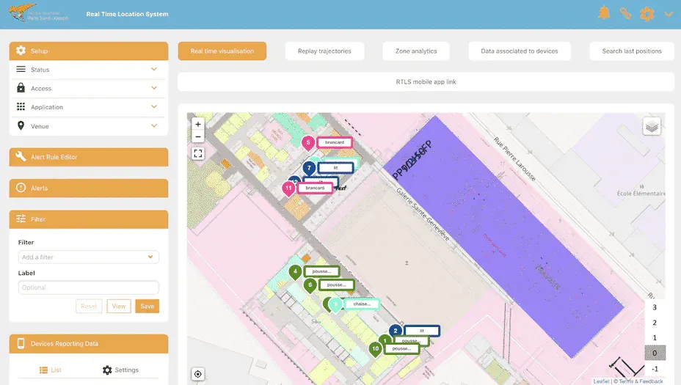Select blue marker 2 lit
The width and height of the screenshot is (681, 385).
click(396, 331)
